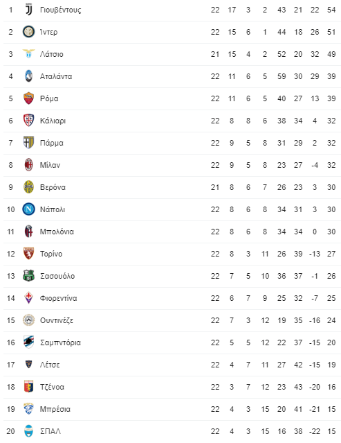
Task: Open the Βερόνα team link
Action: click(53, 187)
